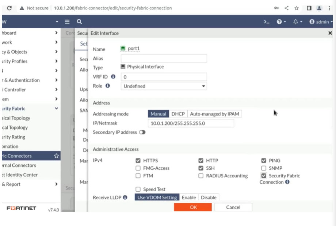Collapse the Security Fabric menu

click(x=56, y=108)
